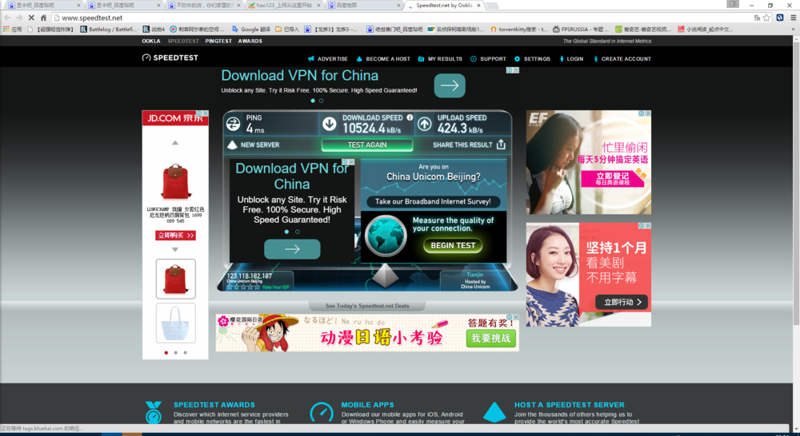Screen dimensions: 800x436
Task: Open the Battlelog bookmark
Action: [x=109, y=30]
